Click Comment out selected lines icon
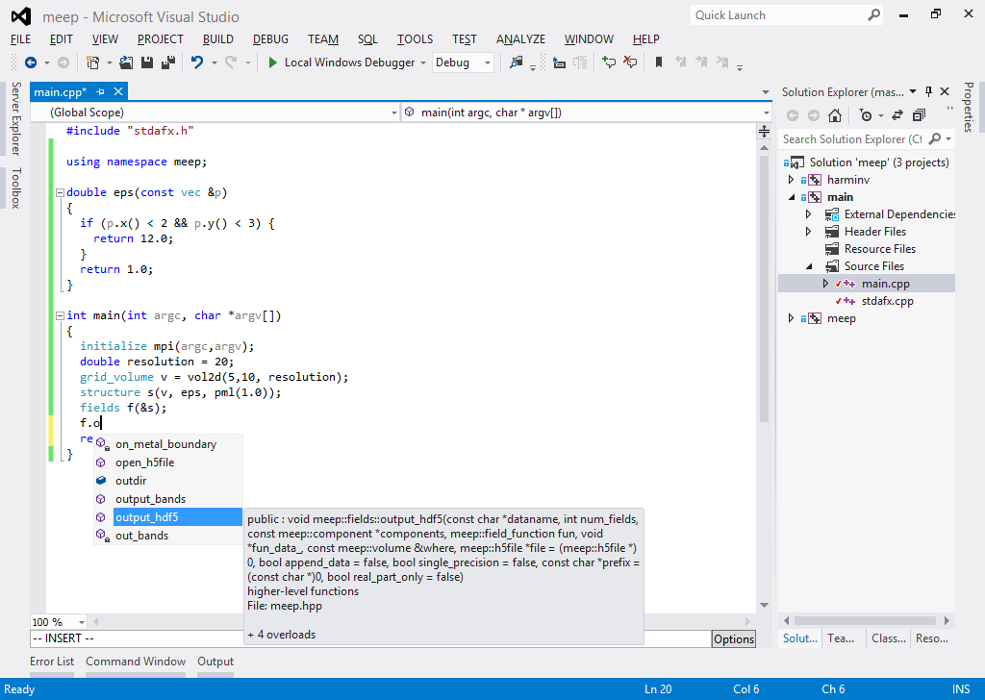 click(x=608, y=62)
